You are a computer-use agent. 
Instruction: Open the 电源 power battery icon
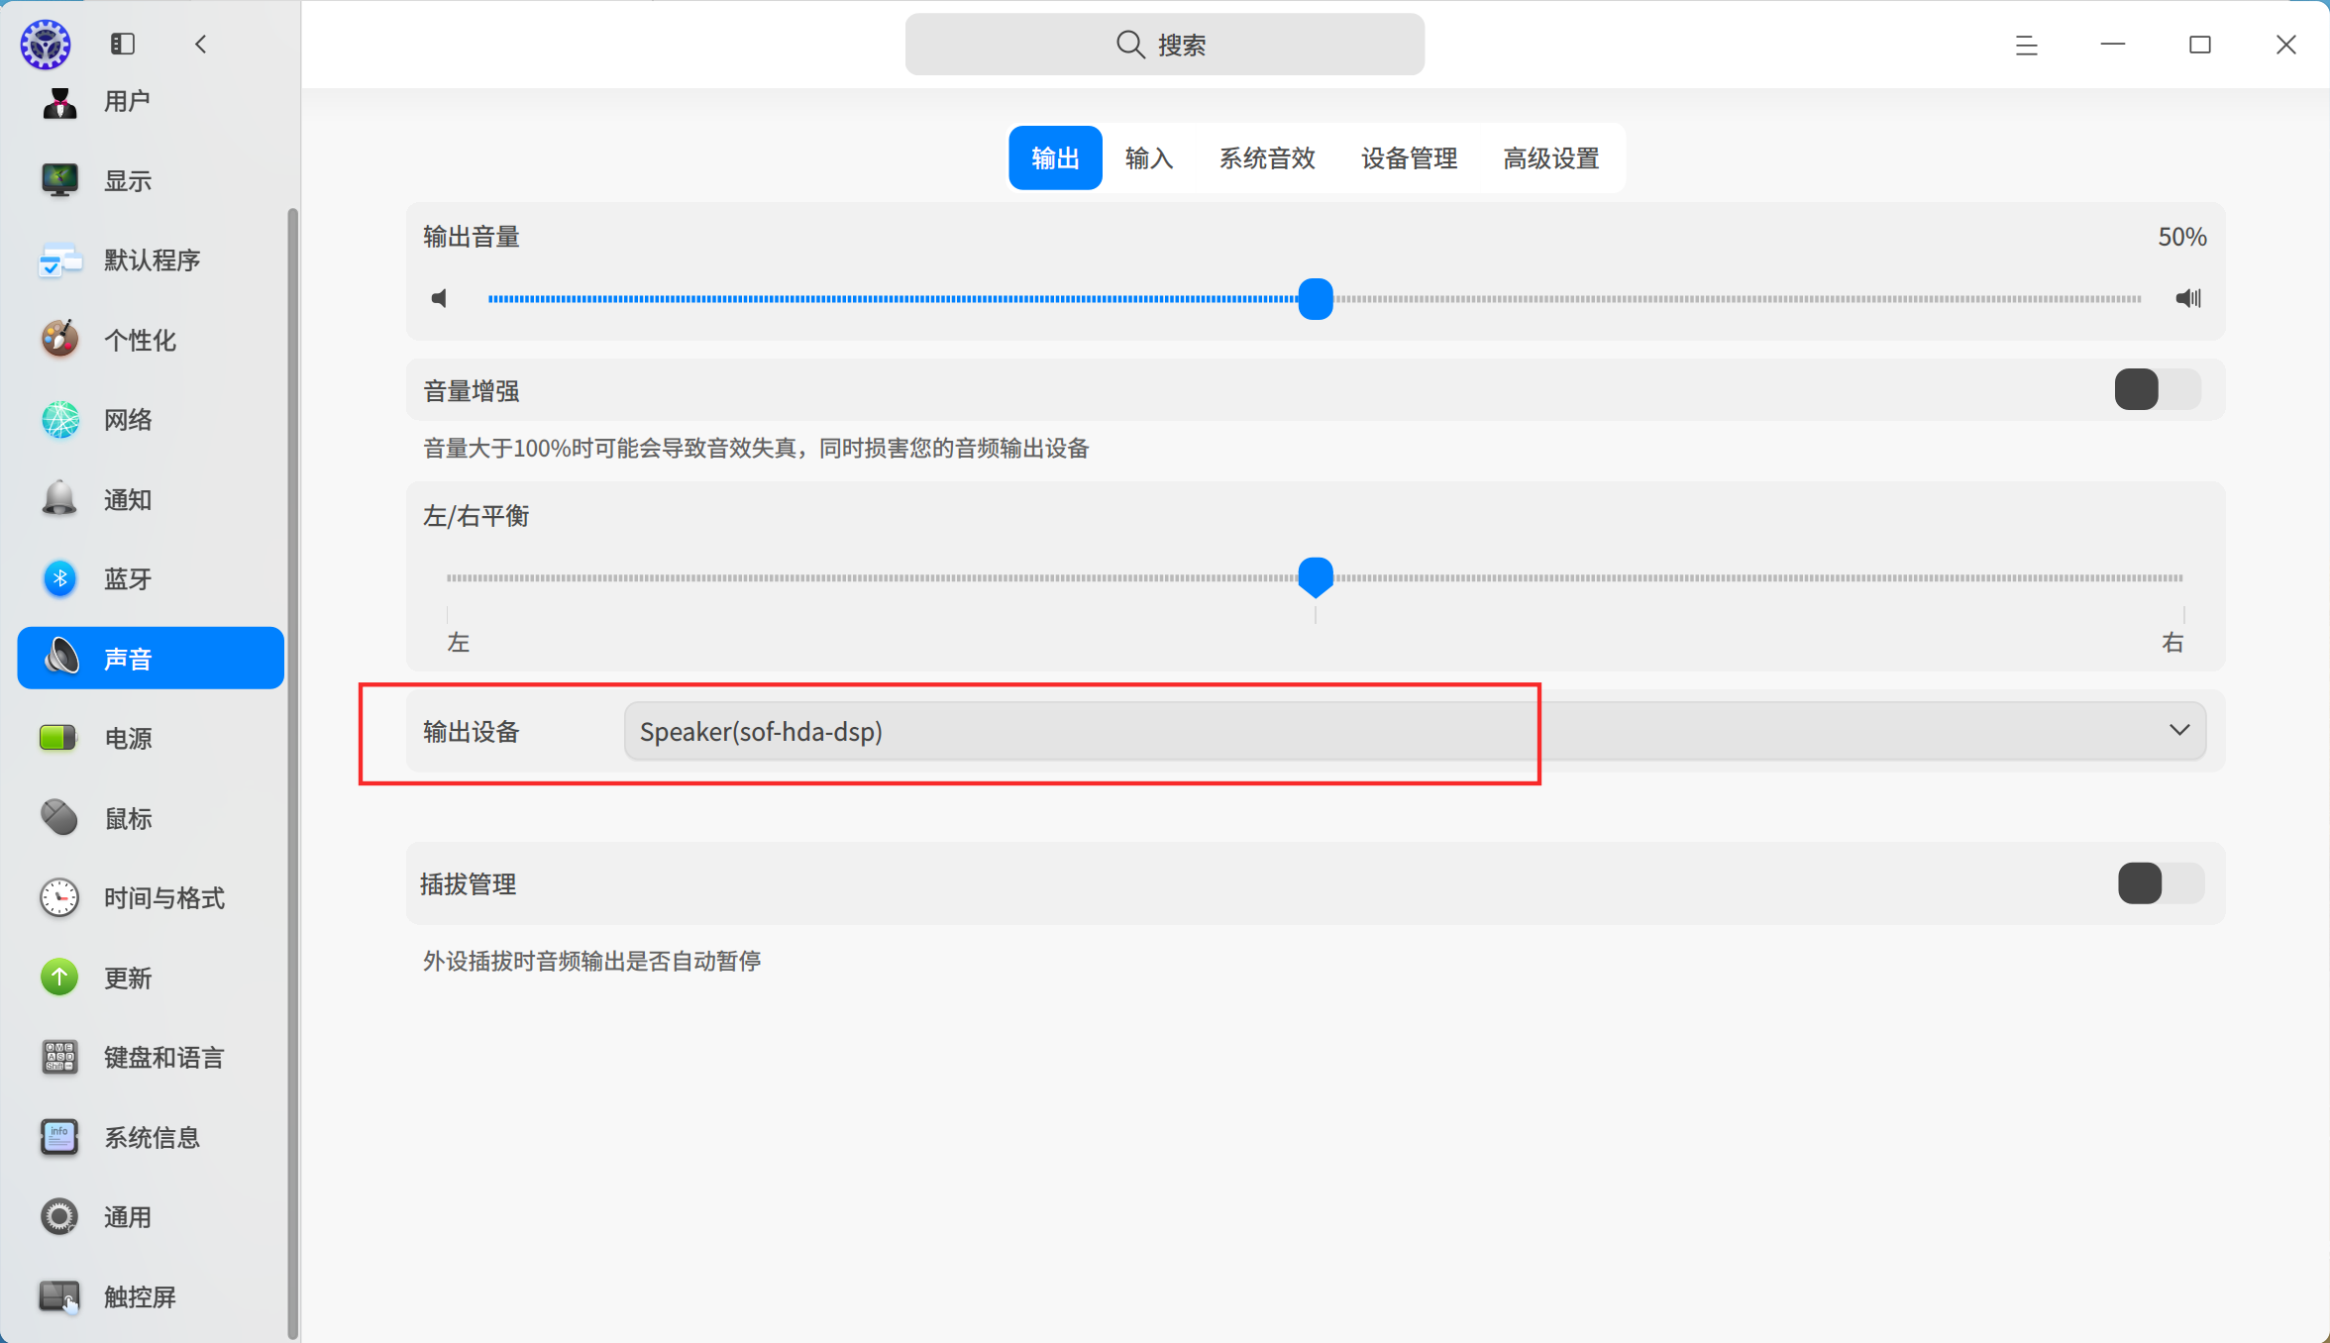pyautogui.click(x=59, y=738)
